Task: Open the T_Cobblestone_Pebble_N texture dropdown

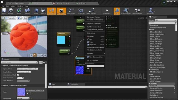Action: tap(35, 91)
